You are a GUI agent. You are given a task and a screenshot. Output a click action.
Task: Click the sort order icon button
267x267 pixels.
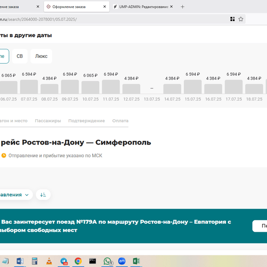tap(43, 194)
